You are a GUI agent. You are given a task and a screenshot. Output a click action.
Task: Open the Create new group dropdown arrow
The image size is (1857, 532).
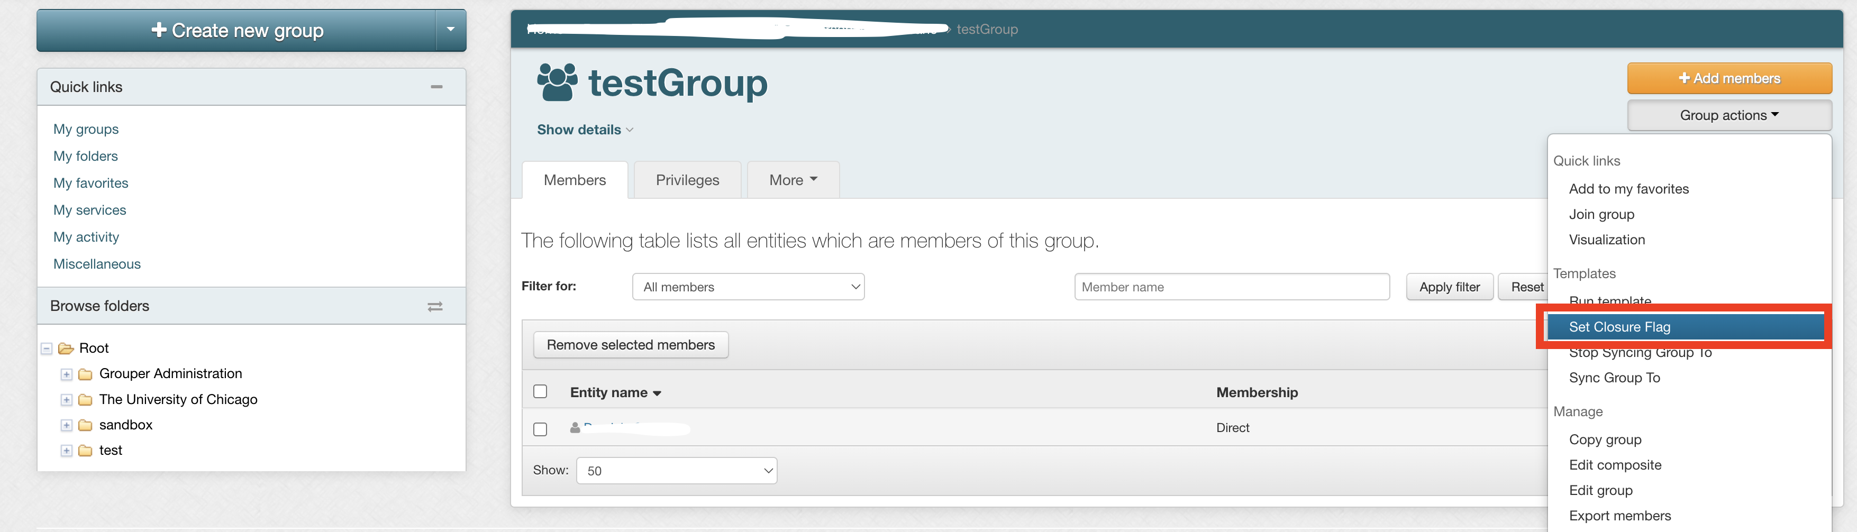451,30
